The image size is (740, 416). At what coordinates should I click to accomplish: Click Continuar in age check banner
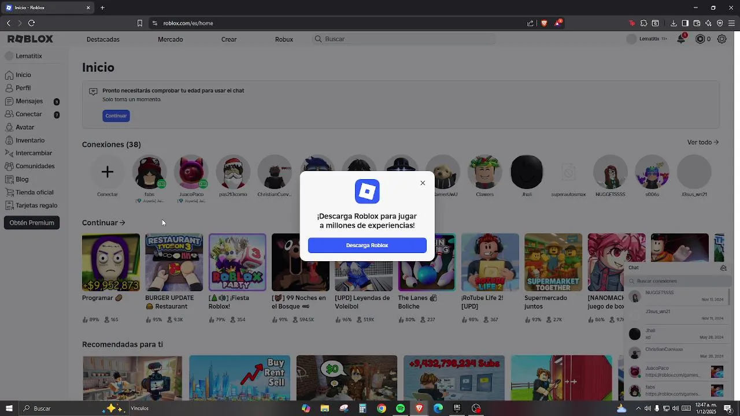click(116, 116)
